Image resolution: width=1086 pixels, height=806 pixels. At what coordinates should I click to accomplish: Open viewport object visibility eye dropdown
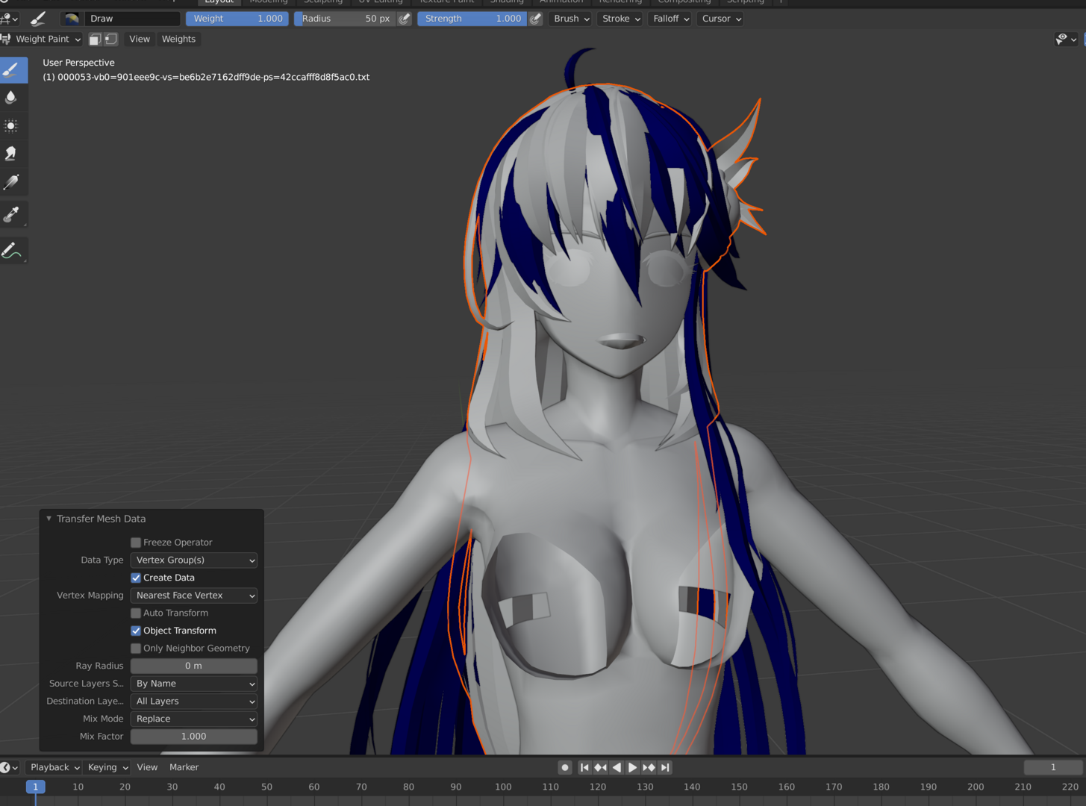tap(1066, 39)
